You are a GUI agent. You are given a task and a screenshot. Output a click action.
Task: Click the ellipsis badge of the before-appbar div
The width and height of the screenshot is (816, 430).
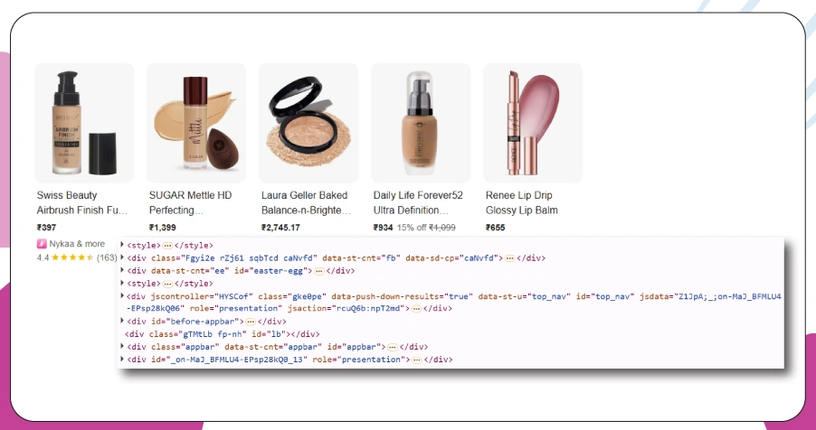(251, 322)
